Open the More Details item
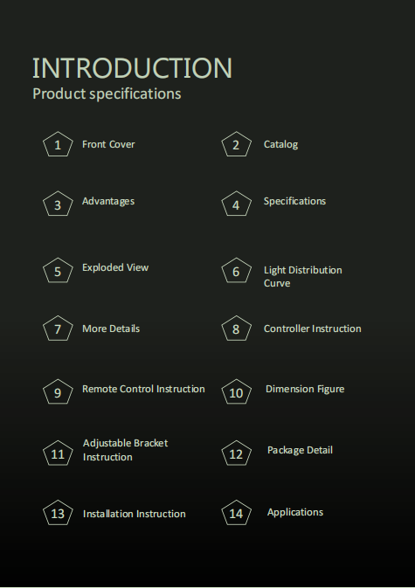 tap(111, 329)
